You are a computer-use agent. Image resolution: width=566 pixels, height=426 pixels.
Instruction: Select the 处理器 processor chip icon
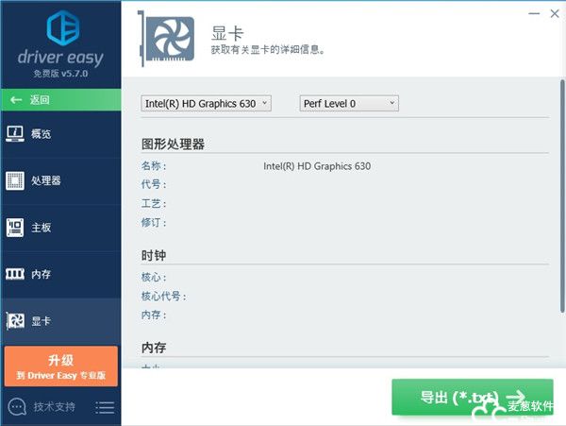[x=15, y=180]
